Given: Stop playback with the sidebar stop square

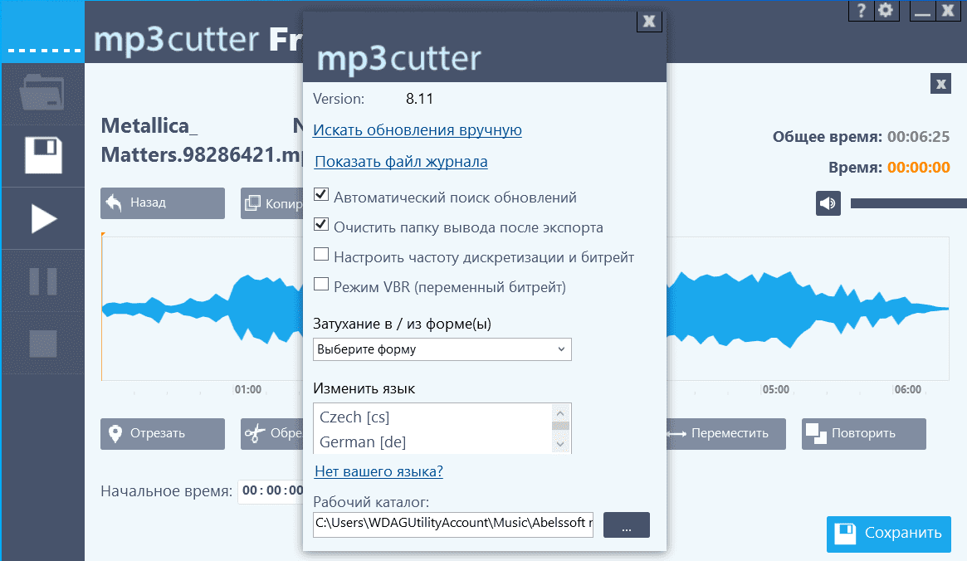Looking at the screenshot, I should [x=43, y=344].
